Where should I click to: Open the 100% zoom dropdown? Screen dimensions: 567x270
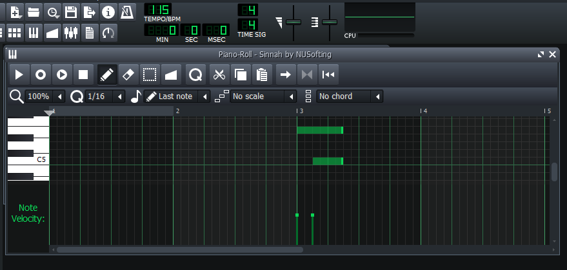click(x=45, y=96)
